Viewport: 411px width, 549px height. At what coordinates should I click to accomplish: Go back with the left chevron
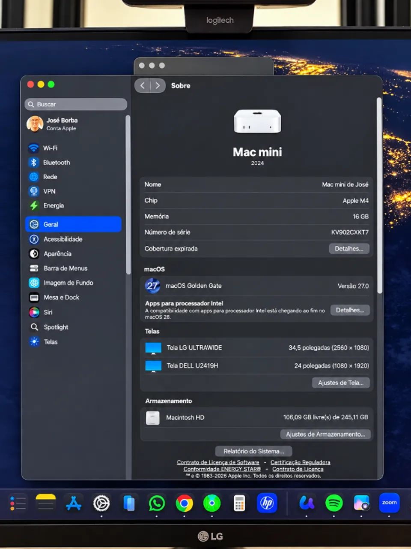[143, 85]
